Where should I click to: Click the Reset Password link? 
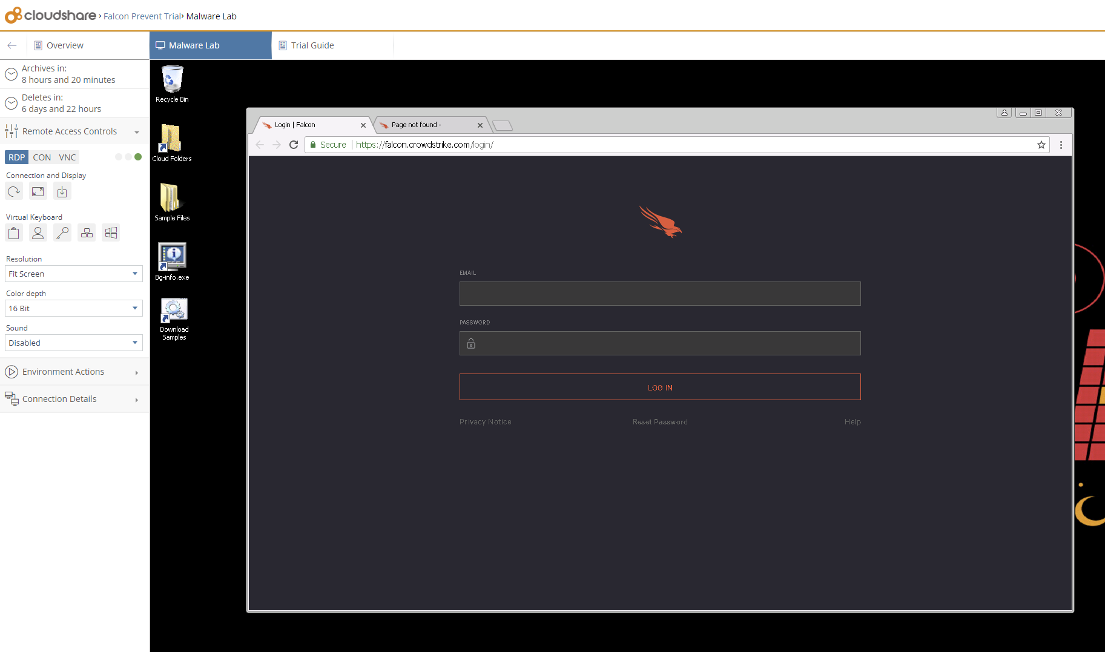660,422
